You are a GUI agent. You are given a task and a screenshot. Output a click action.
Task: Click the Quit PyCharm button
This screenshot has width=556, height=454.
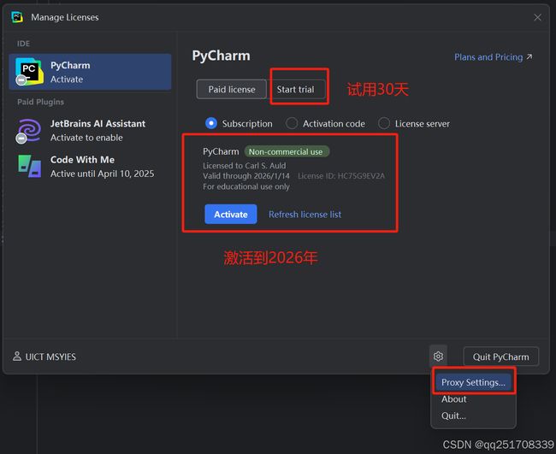click(x=501, y=357)
